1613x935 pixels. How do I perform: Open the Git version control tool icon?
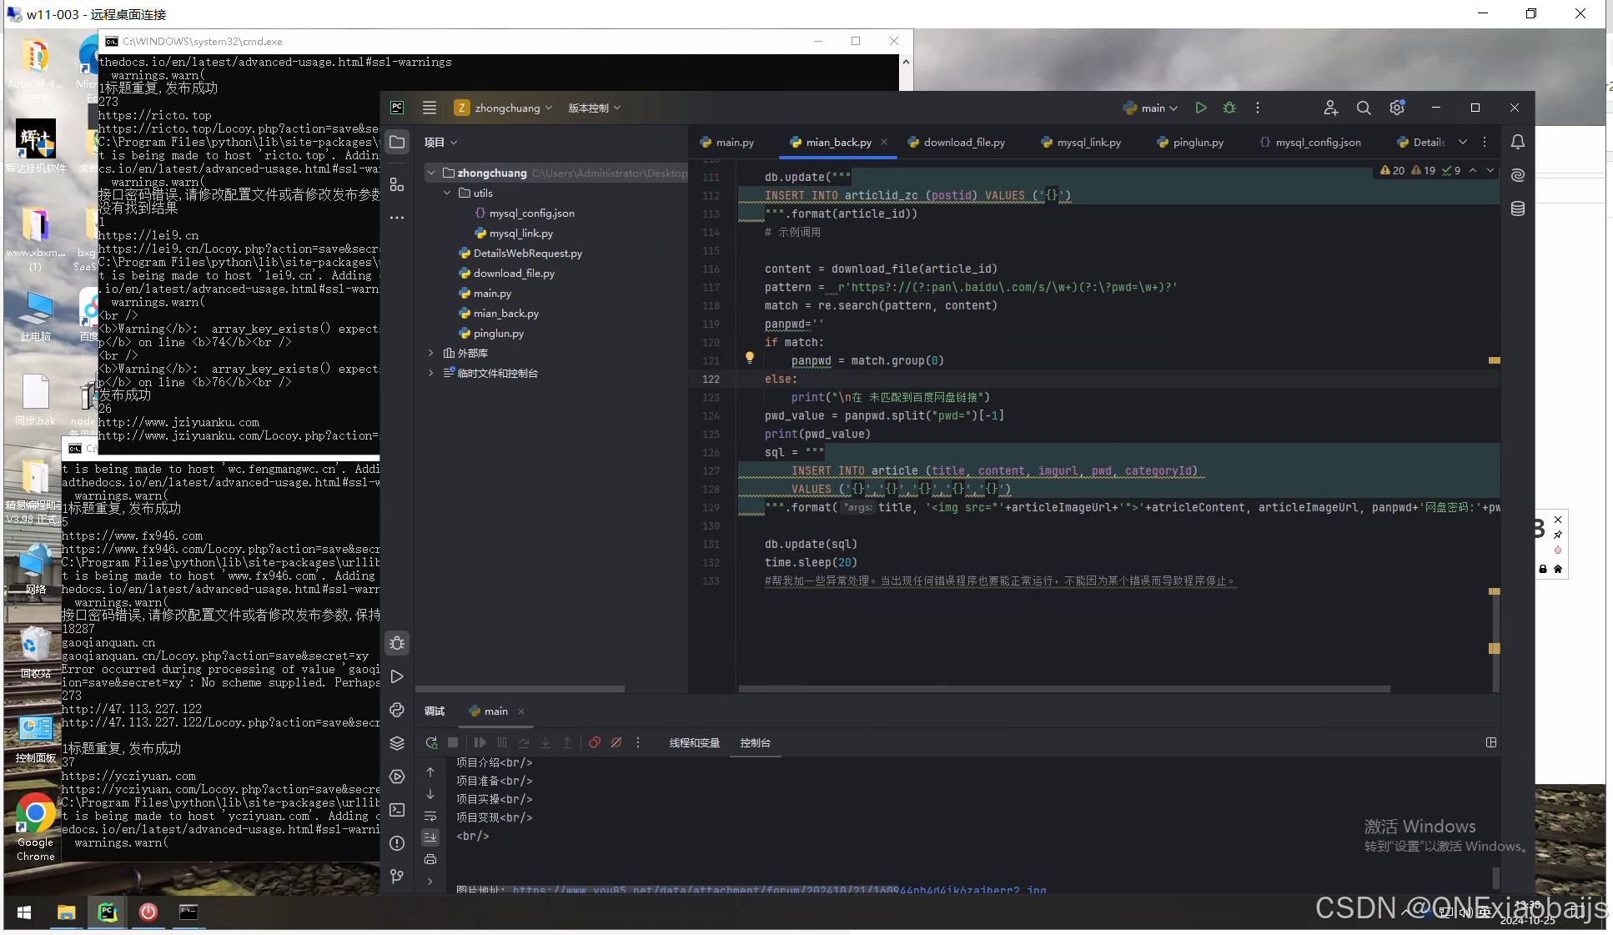coord(397,876)
